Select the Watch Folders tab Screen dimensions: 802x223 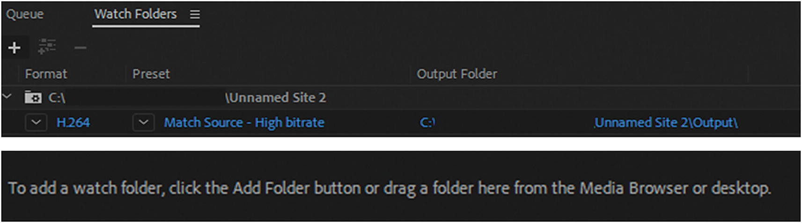tap(135, 14)
